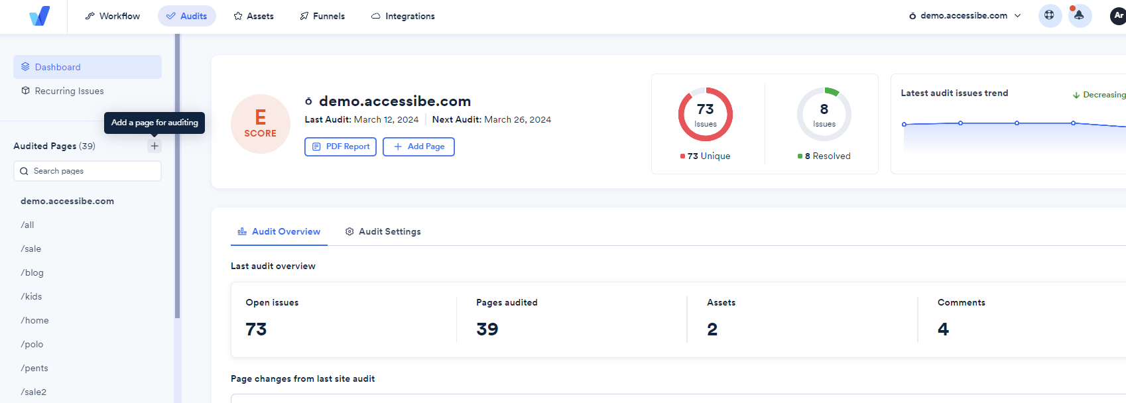The height and width of the screenshot is (403, 1126).
Task: Open the /sale2 audited page
Action: 34,392
